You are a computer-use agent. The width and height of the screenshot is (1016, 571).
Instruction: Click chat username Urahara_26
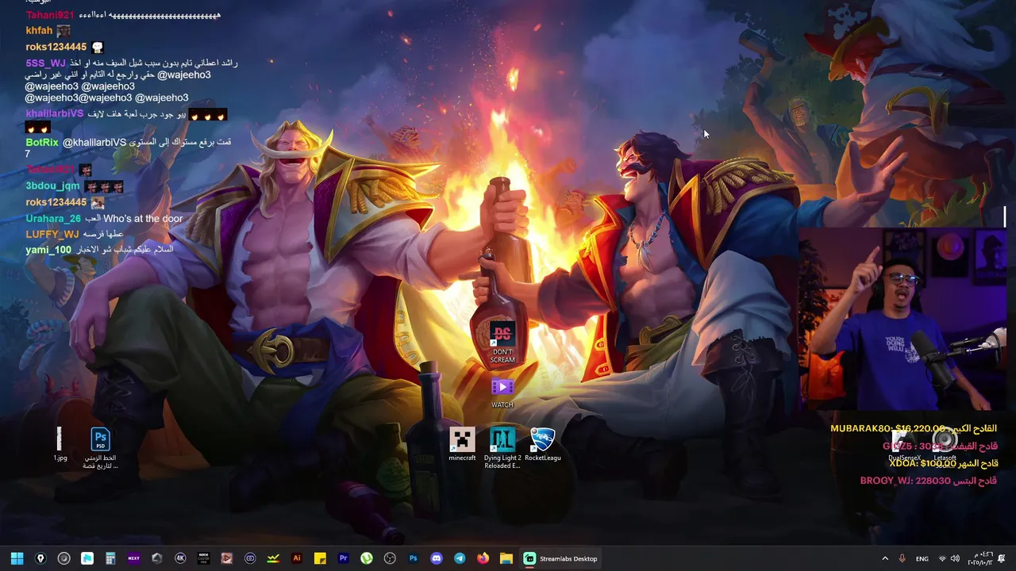pyautogui.click(x=53, y=218)
